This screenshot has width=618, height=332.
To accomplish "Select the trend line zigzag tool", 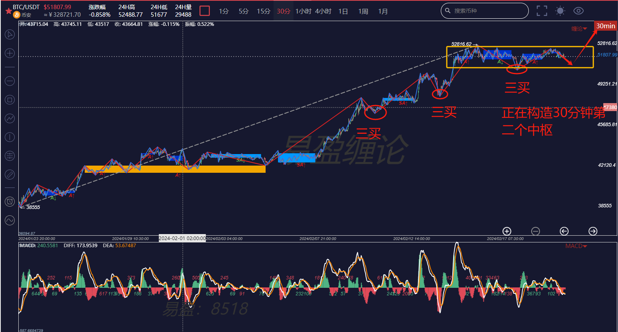I will (x=10, y=118).
